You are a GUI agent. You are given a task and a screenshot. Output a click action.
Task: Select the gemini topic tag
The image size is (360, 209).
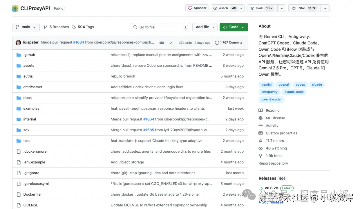(x=266, y=85)
